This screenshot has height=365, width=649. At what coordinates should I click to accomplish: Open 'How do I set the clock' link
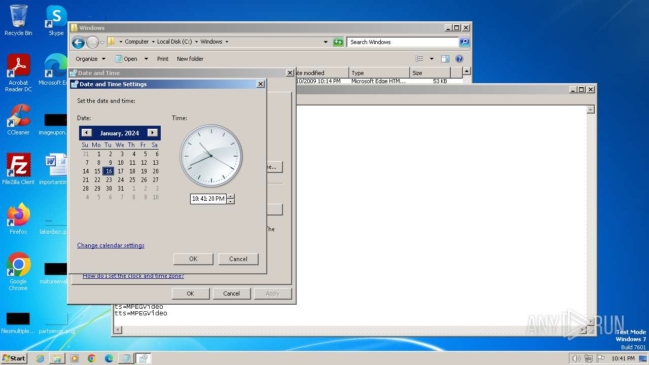(133, 276)
